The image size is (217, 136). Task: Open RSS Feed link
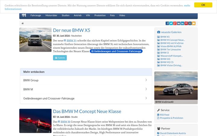(x=165, y=115)
